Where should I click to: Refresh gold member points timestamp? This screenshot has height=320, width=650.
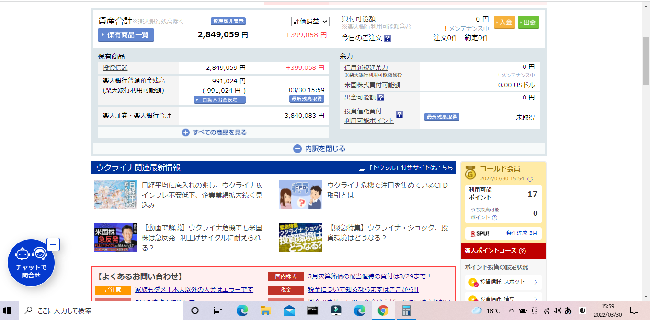(530, 179)
